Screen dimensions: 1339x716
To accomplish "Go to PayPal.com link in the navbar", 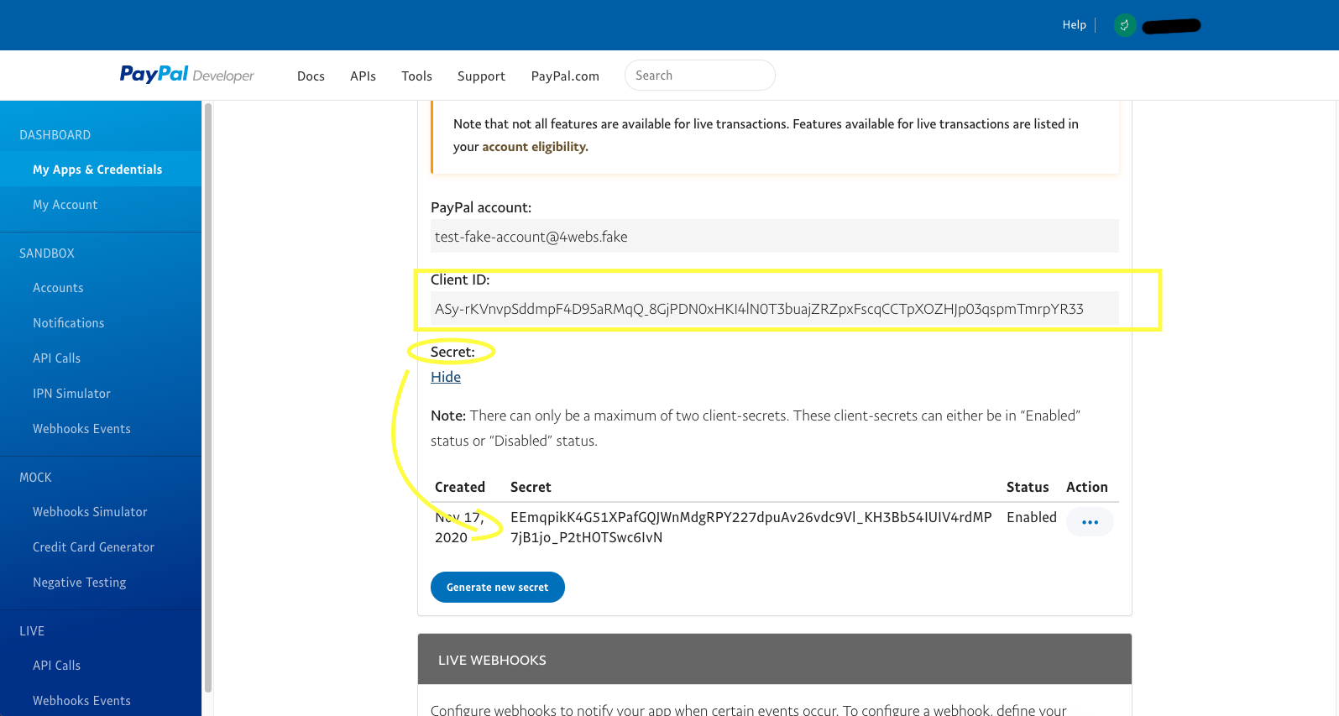I will click(x=565, y=76).
